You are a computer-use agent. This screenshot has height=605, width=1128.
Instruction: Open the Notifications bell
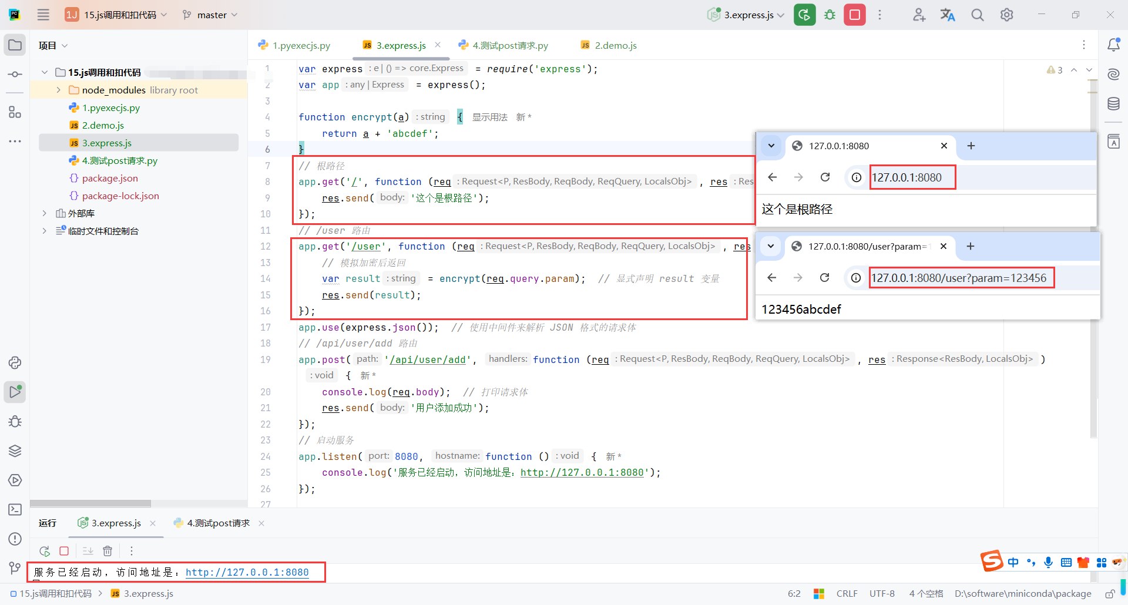pyautogui.click(x=1113, y=45)
